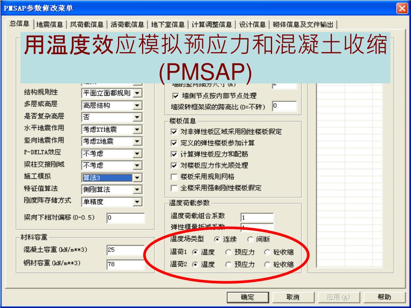Select 预应力 radio for 温荷2
411x308 pixels.
228,265
